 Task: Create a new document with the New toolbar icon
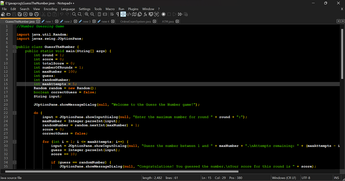tap(3, 14)
